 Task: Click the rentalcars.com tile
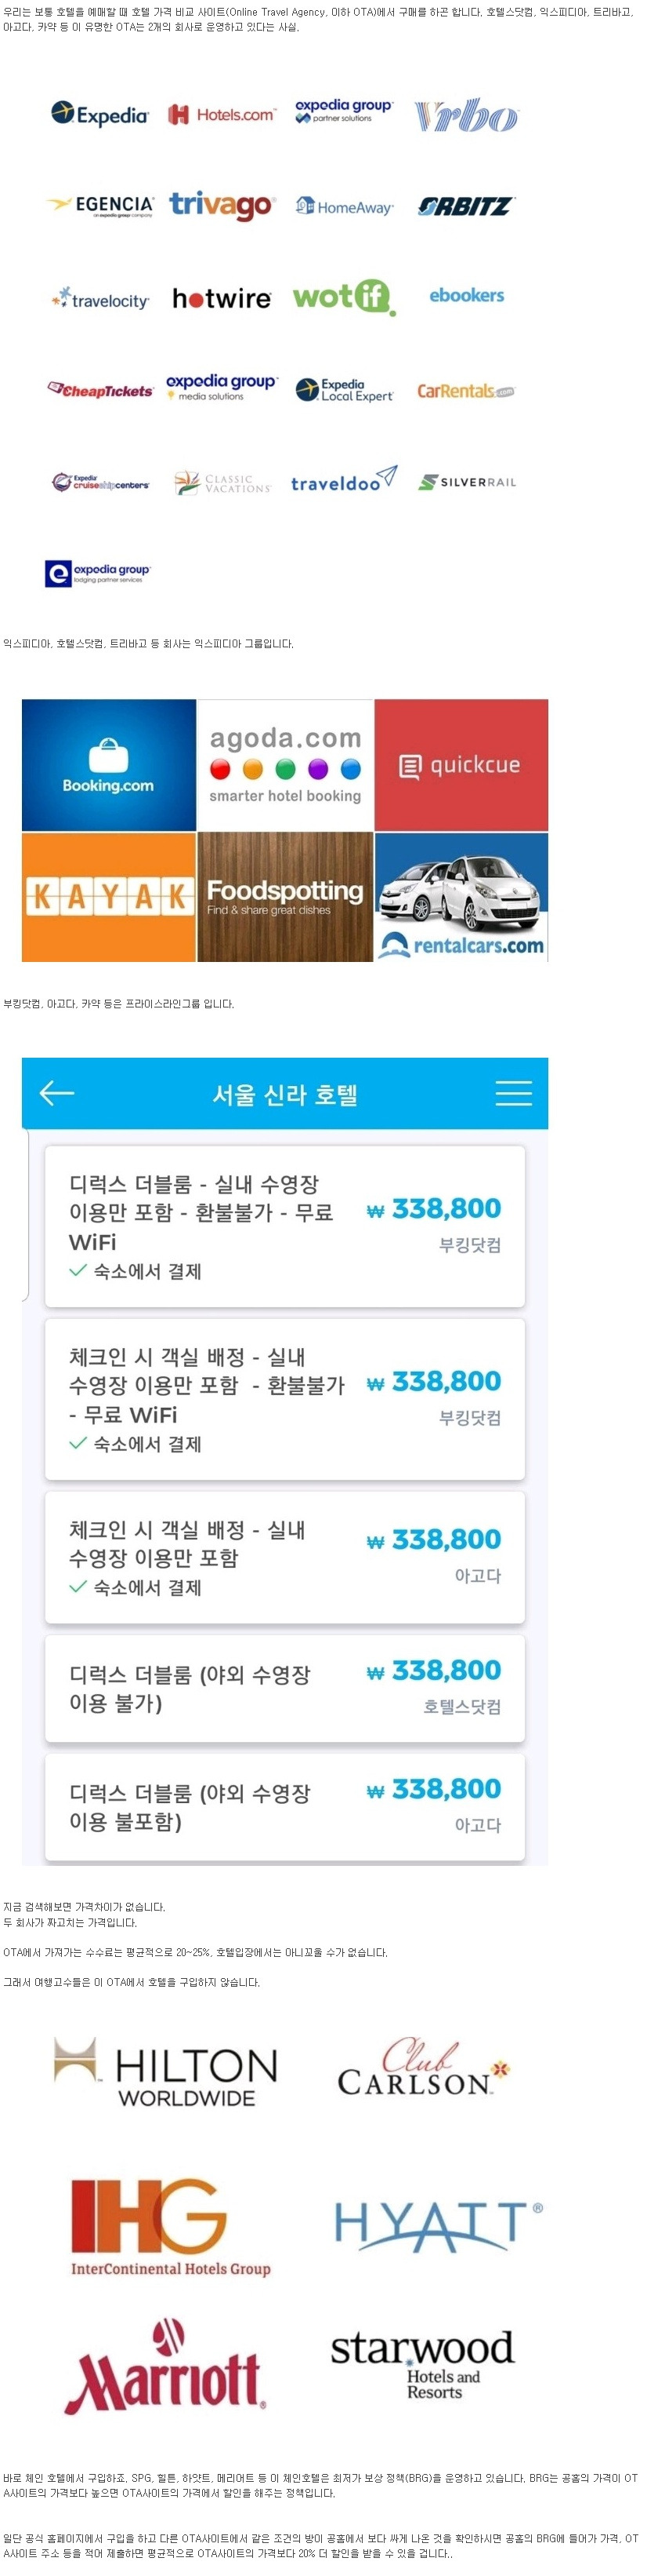coord(461,897)
